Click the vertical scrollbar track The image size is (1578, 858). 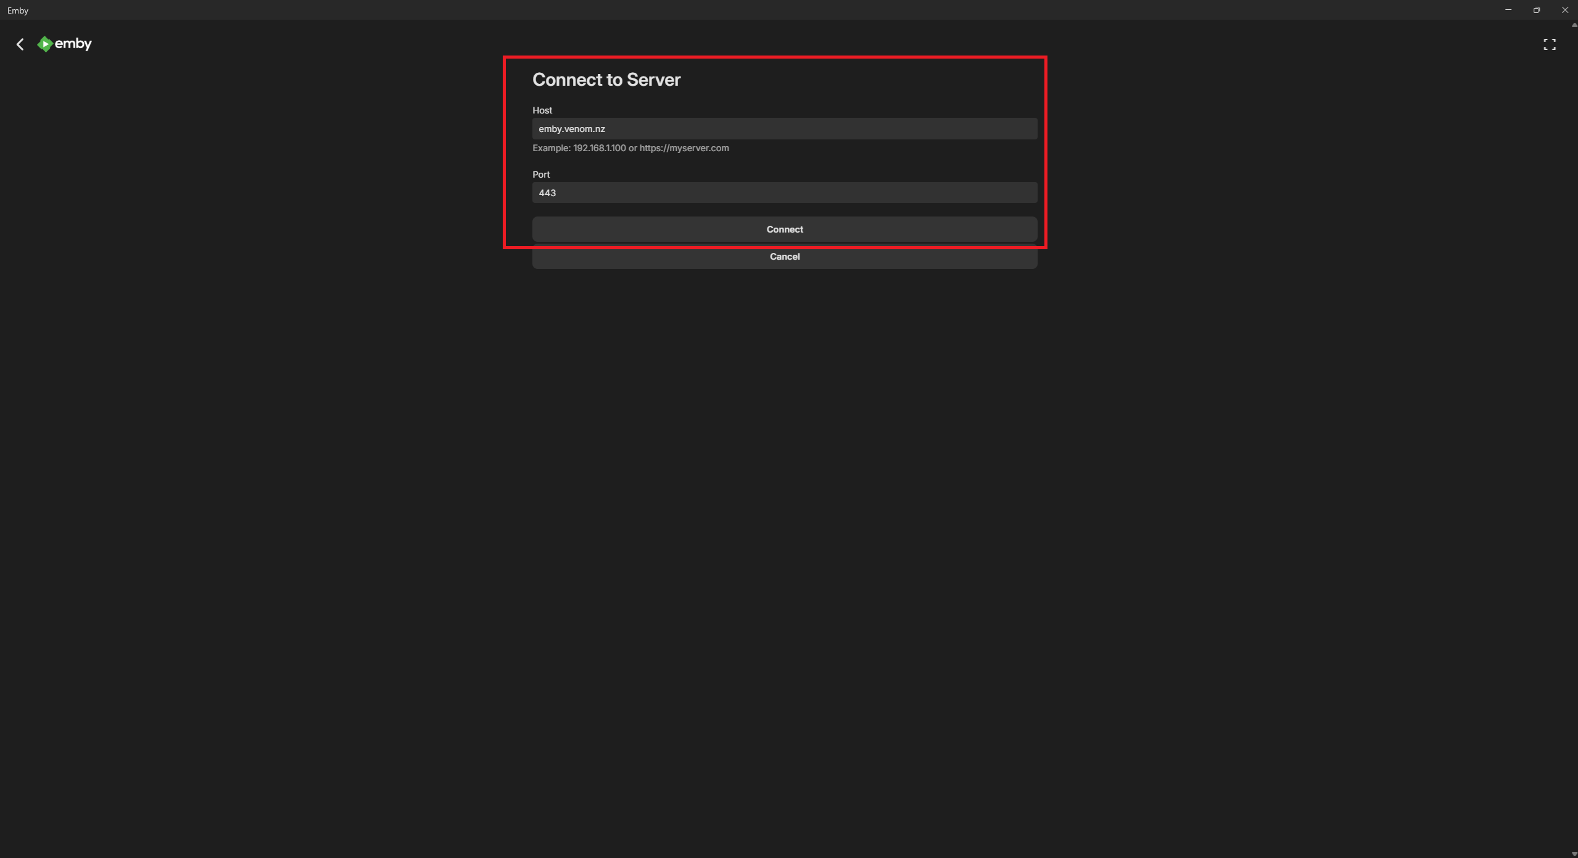1574,432
